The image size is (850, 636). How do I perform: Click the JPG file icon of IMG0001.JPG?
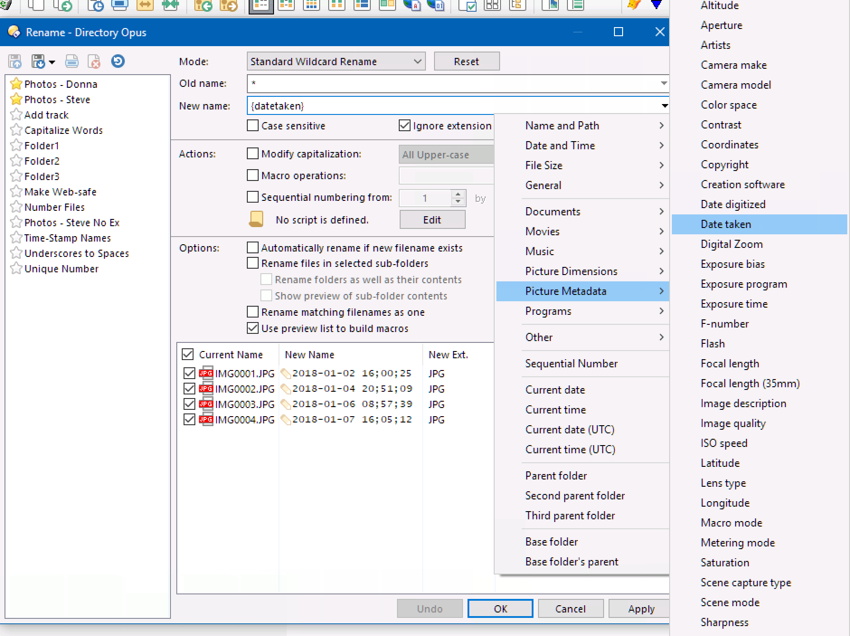pyautogui.click(x=206, y=373)
